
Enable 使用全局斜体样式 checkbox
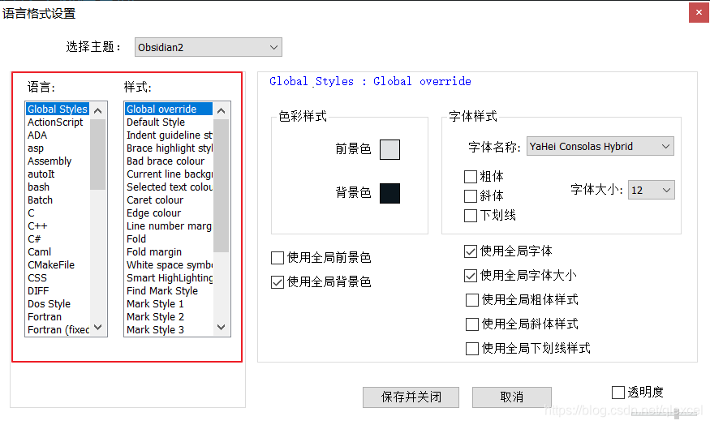(472, 324)
